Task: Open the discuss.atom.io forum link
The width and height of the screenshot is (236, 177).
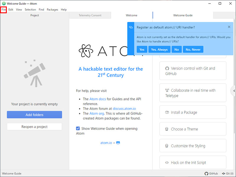Action: 124,109
